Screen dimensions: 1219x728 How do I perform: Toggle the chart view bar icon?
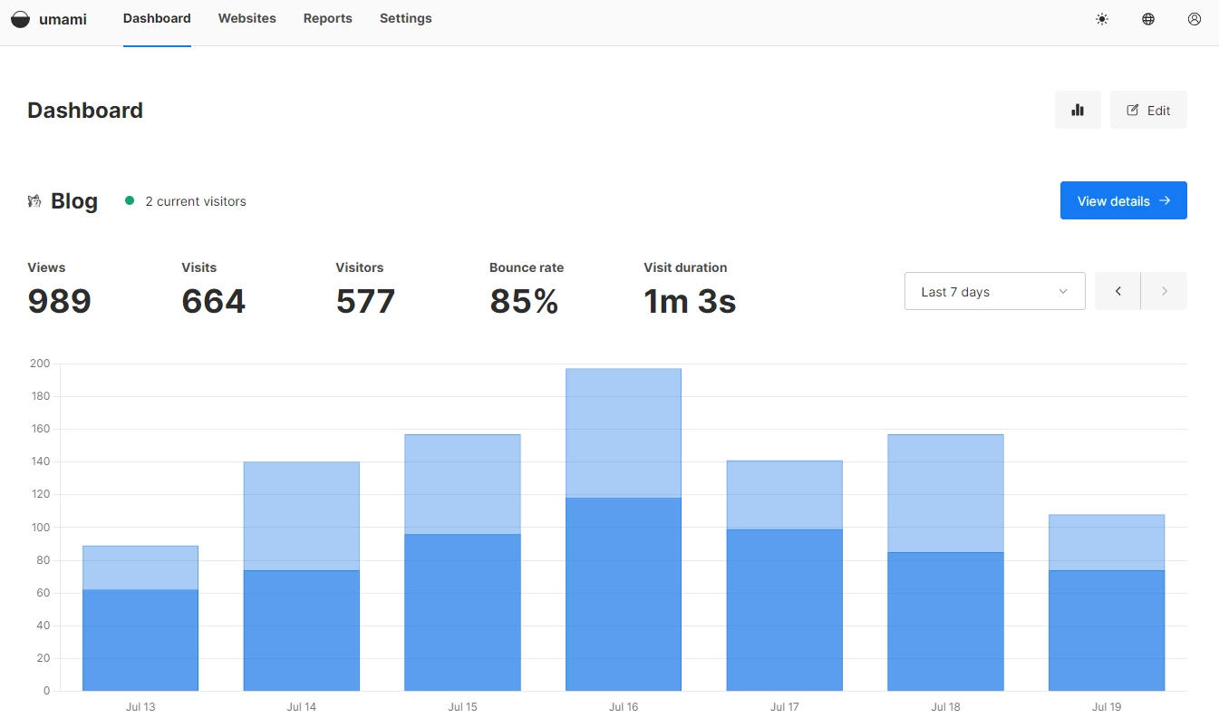(1078, 110)
